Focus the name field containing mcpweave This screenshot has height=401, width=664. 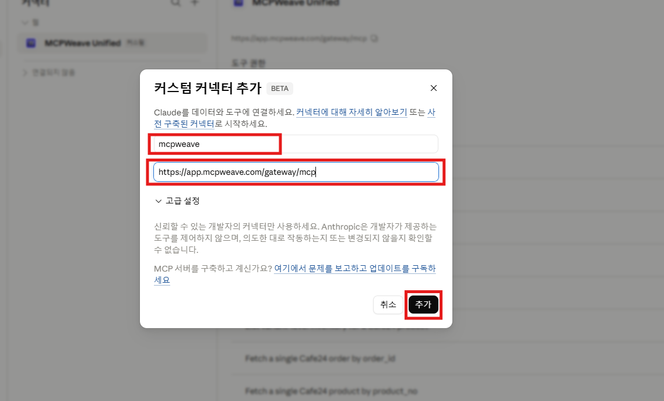point(296,144)
